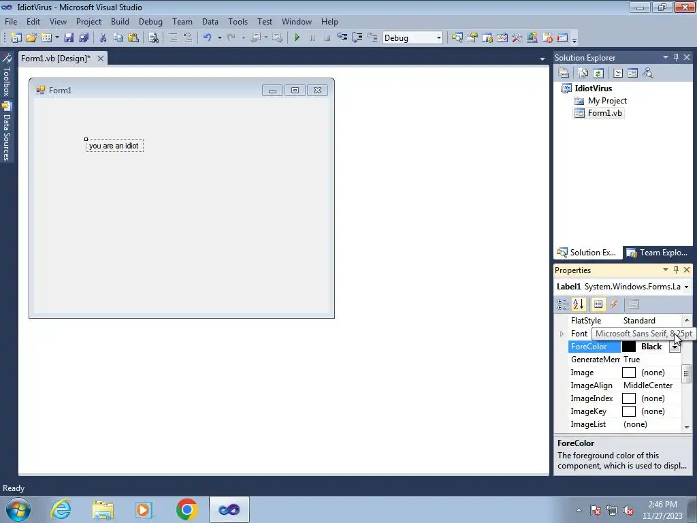
Task: Select the 'you are an idiot' label control
Action: [114, 146]
